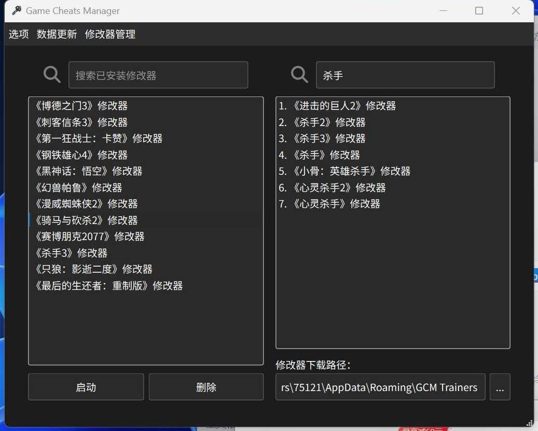The height and width of the screenshot is (431, 538).
Task: Click the trainer download path text field
Action: tap(380, 387)
